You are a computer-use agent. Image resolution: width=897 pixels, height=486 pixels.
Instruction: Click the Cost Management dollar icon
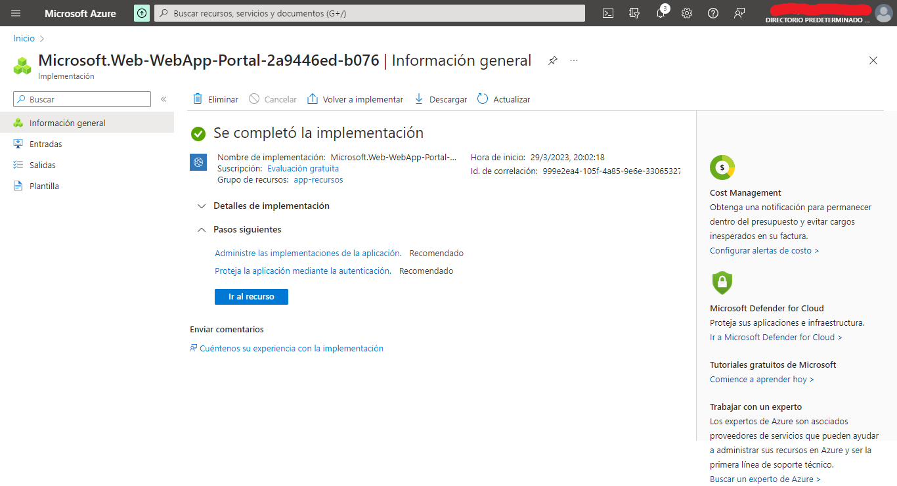[722, 167]
